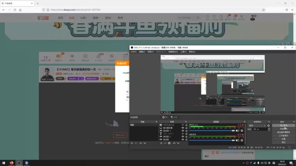The image size is (296, 166).
Task: Toggle visibility of video capture device source
Action: pos(183,125)
